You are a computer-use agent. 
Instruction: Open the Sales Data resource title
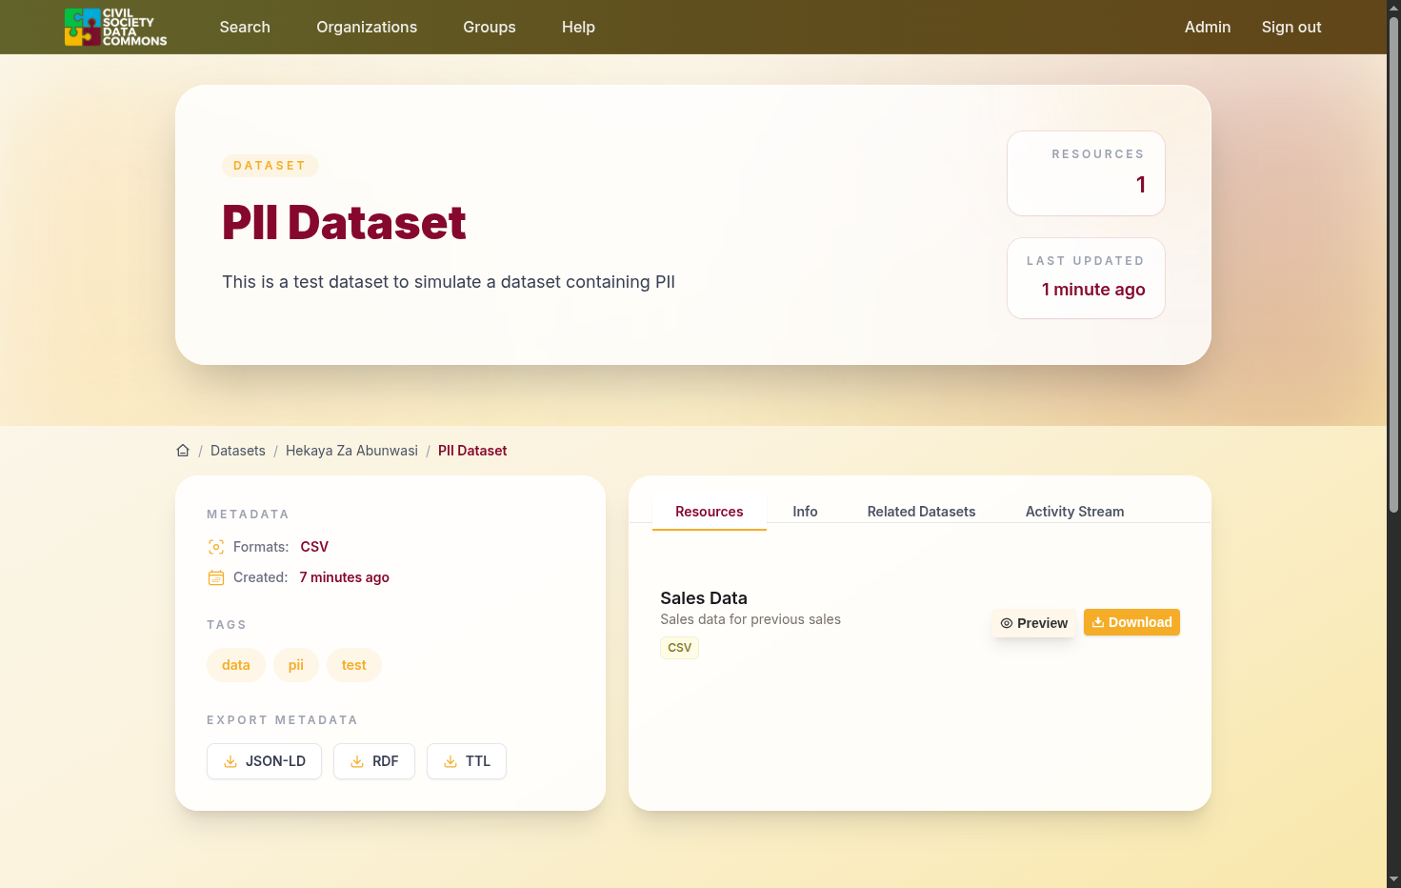coord(704,598)
